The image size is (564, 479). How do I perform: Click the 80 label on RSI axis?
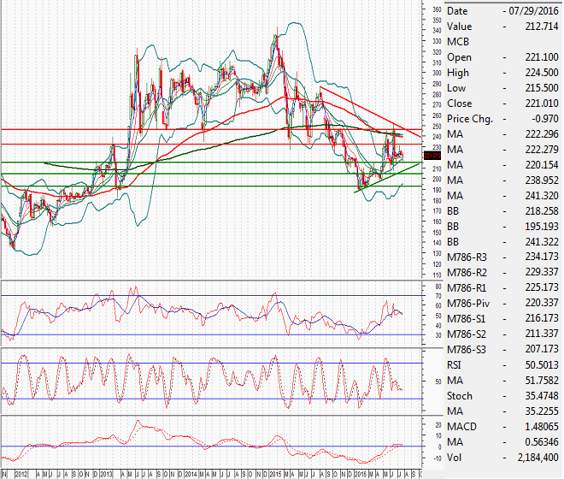tap(438, 287)
